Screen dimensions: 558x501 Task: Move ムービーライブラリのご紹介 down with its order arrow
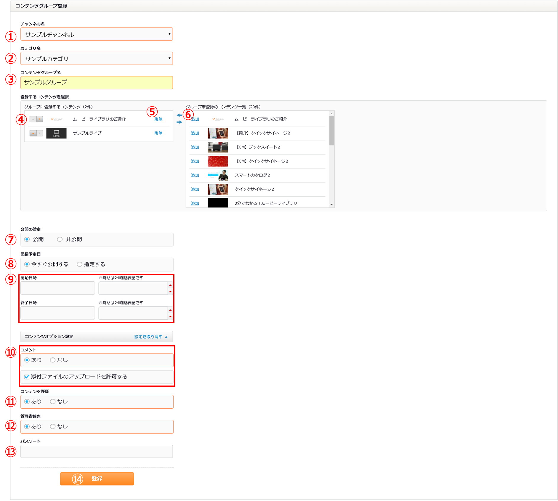coord(40,119)
